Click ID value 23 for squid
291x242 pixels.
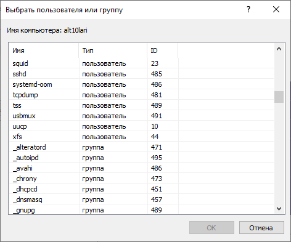click(x=155, y=63)
